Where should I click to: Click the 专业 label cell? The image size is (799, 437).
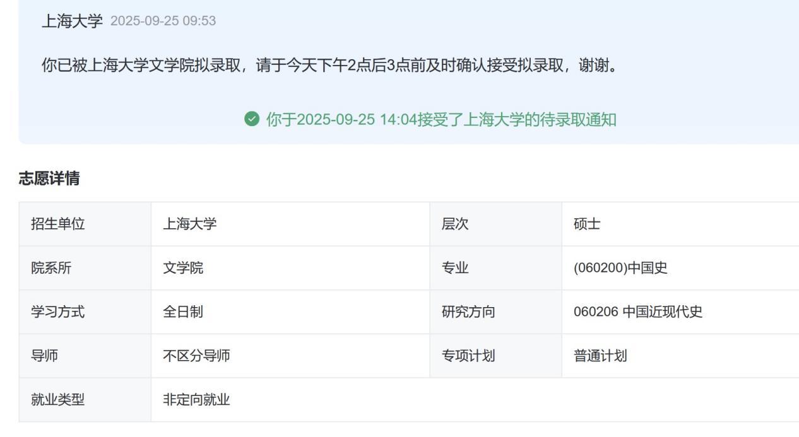tap(495, 268)
